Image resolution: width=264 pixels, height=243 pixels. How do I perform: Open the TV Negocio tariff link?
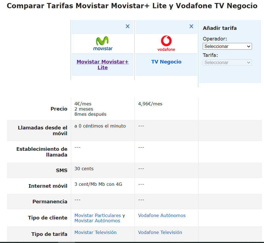click(166, 62)
